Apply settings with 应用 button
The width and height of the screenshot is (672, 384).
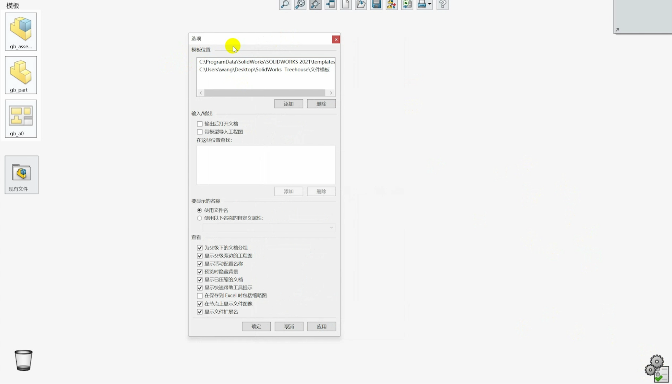click(321, 326)
